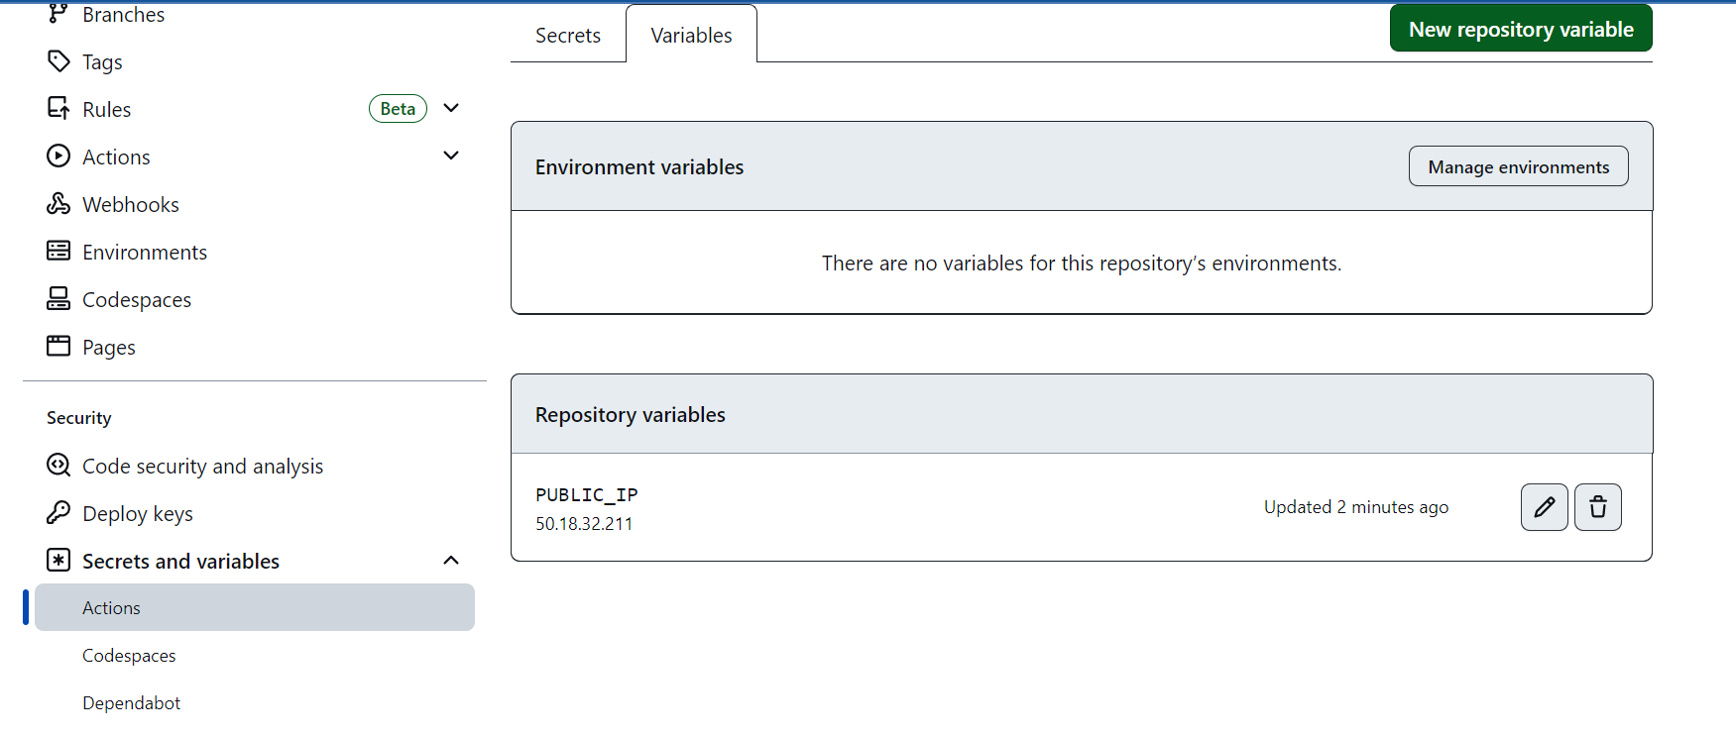Switch to the Secrets tab

[x=568, y=36]
